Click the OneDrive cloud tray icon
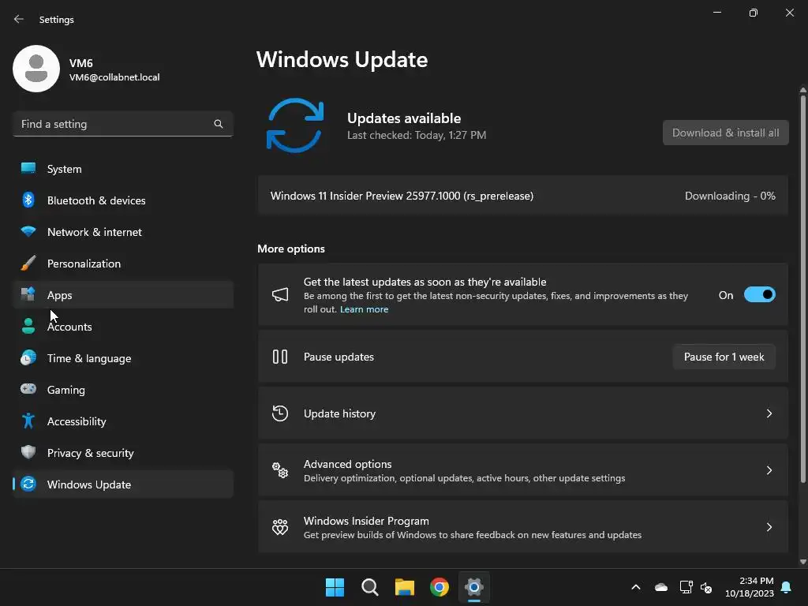The width and height of the screenshot is (808, 606). click(x=661, y=587)
